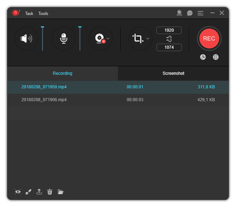The image size is (236, 207).
Task: Adjust the system sound volume slider
Action: coord(42,38)
